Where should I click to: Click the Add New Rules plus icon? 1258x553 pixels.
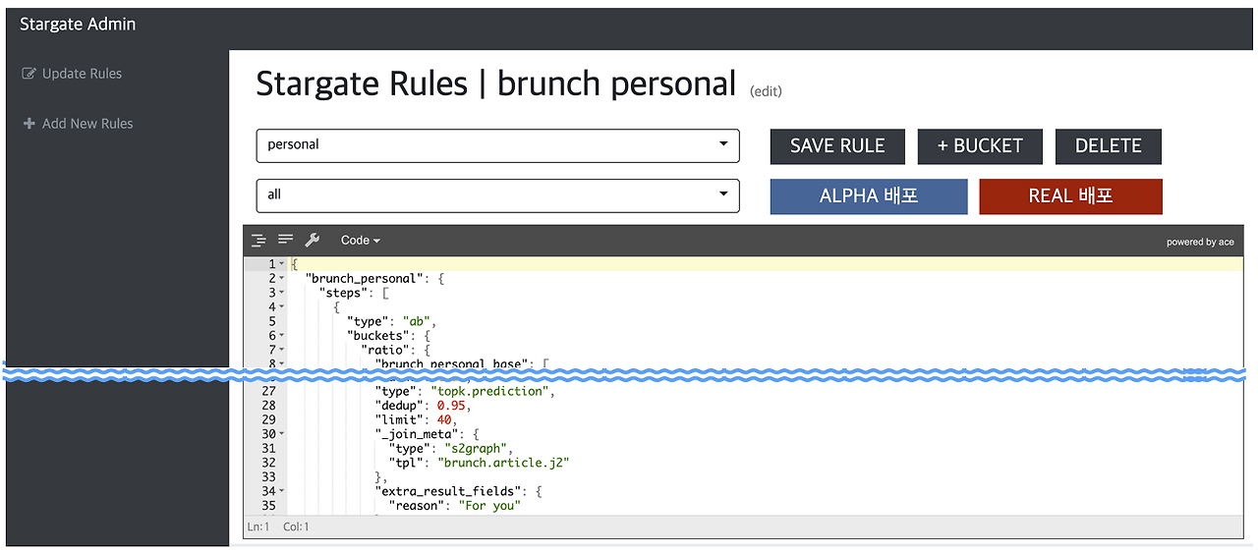pos(29,124)
